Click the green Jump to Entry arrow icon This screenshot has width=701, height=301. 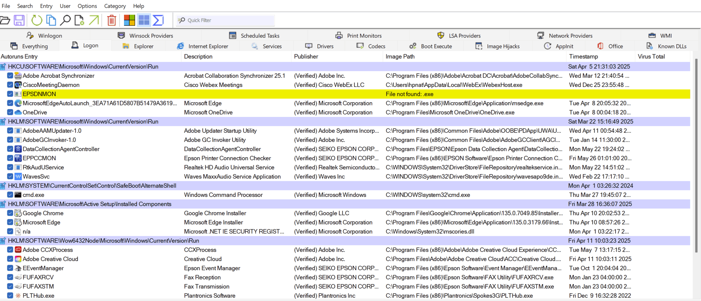click(x=94, y=20)
